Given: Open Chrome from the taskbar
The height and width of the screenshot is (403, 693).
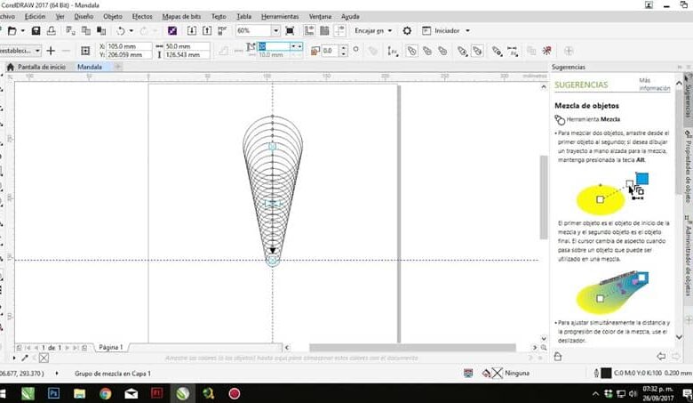Looking at the screenshot, I should click(x=105, y=393).
